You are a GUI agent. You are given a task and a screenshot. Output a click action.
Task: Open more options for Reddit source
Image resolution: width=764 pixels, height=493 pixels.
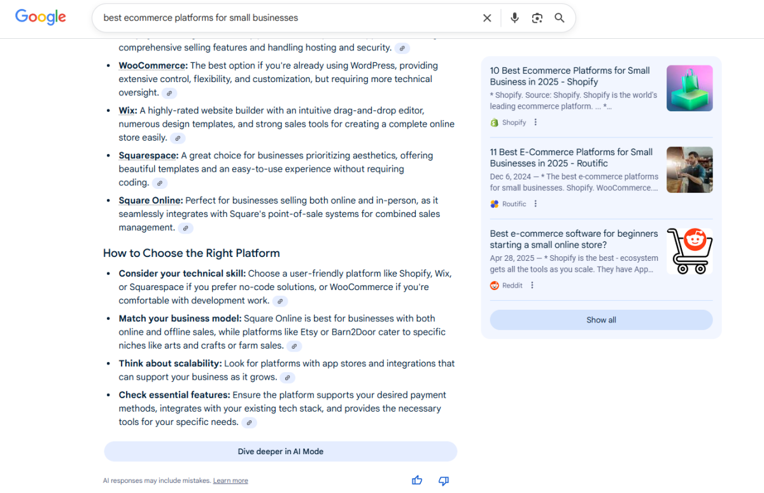[532, 285]
